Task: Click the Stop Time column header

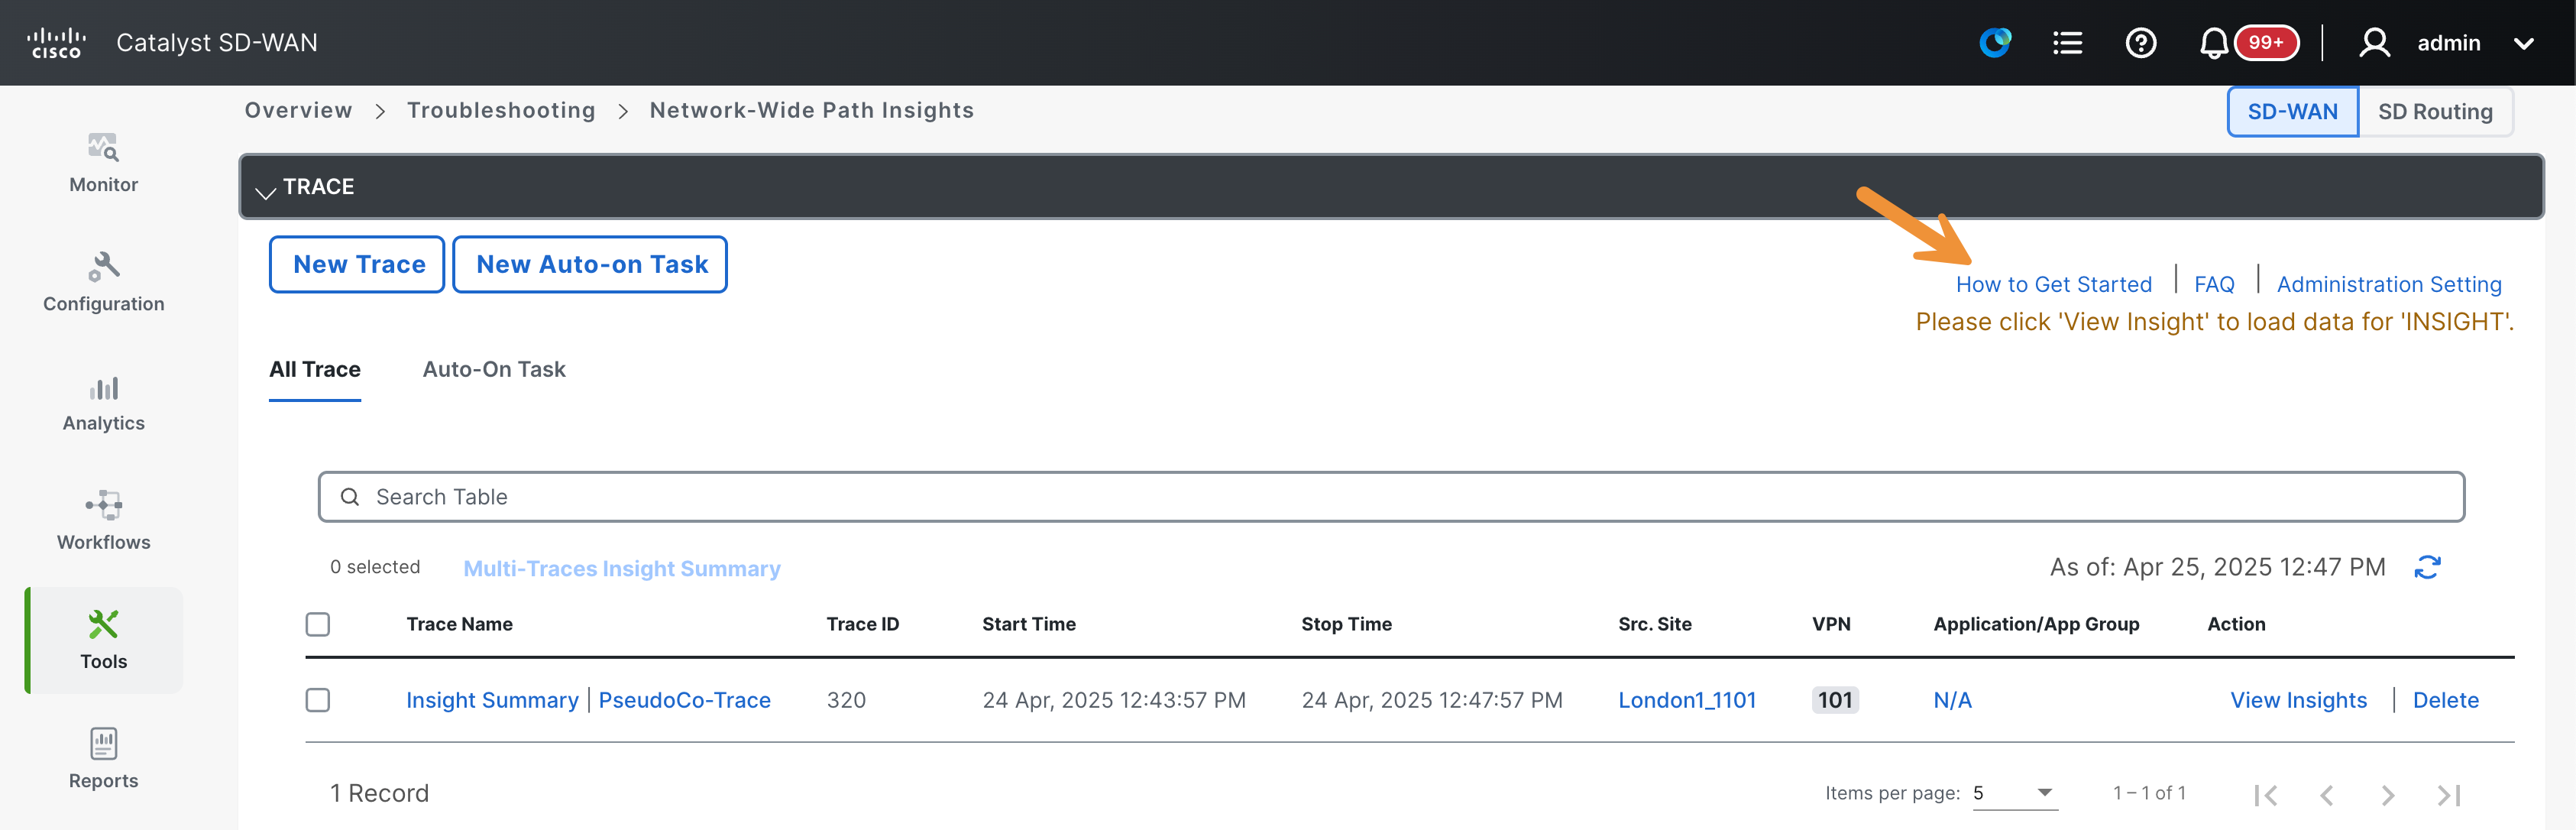Action: (x=1346, y=624)
